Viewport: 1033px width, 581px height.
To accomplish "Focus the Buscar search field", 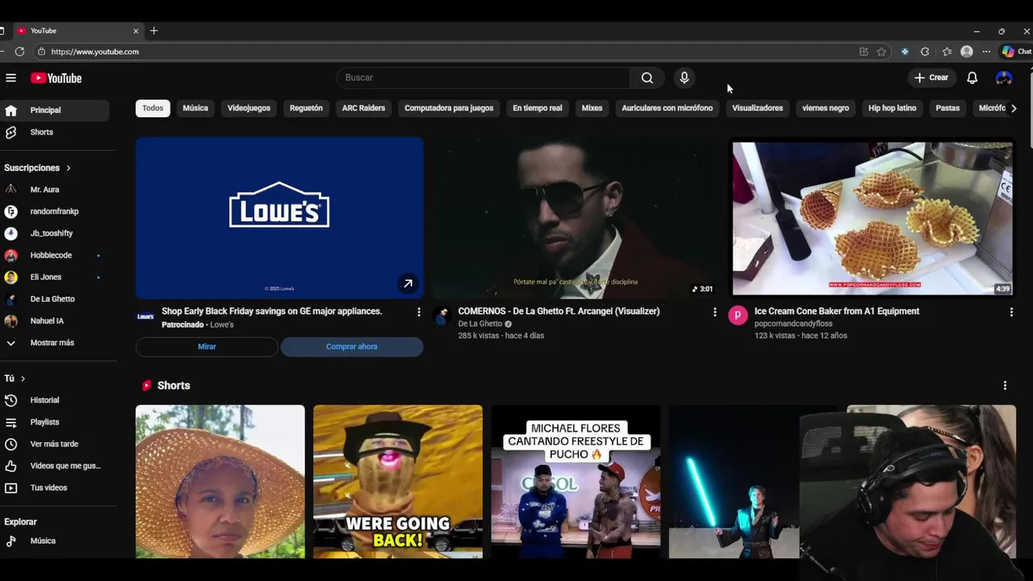I will pyautogui.click(x=483, y=77).
